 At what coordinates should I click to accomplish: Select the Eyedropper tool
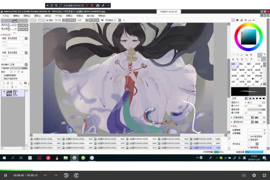tap(251, 59)
